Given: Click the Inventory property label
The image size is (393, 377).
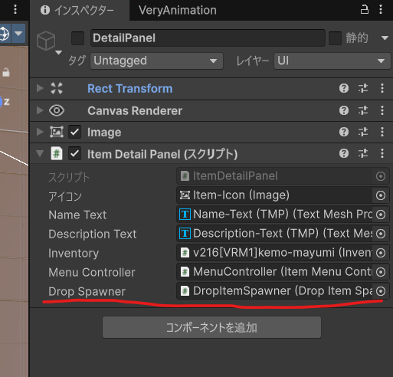Looking at the screenshot, I should pos(74,253).
